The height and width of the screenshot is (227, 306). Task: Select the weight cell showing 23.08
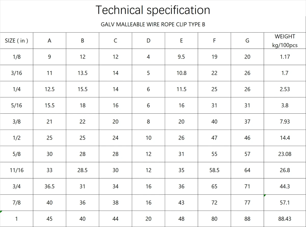pyautogui.click(x=285, y=154)
